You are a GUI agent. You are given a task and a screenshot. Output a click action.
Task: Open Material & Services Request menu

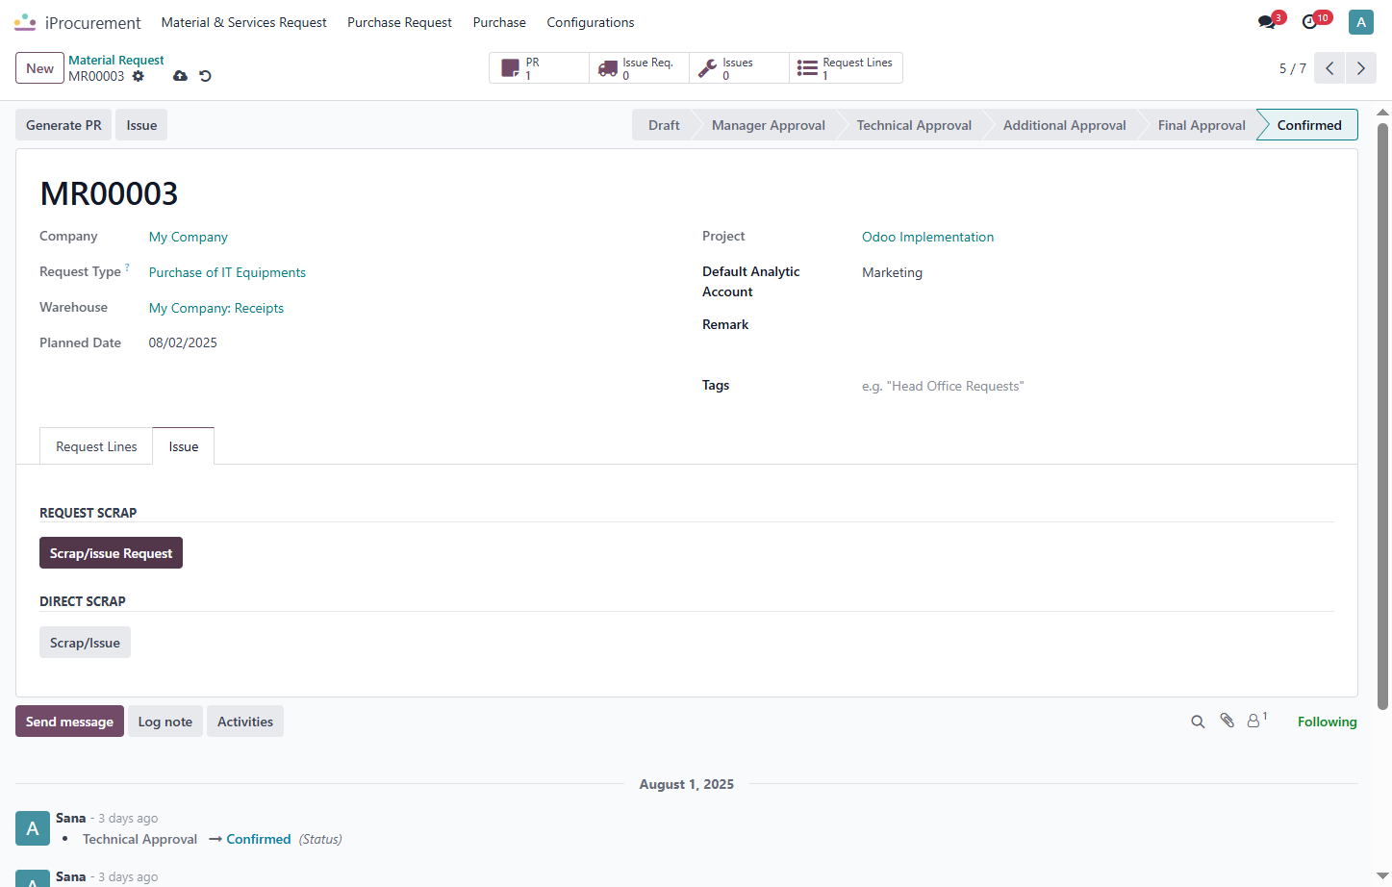[243, 22]
